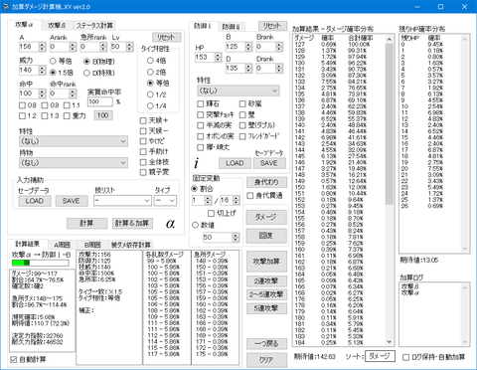Enable the 親子愛 checkbox
The height and width of the screenshot is (370, 477).
tap(154, 172)
